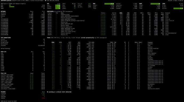Click the SWAP usage bar in header
This screenshot has height=102, width=184.
[x=155, y=4]
